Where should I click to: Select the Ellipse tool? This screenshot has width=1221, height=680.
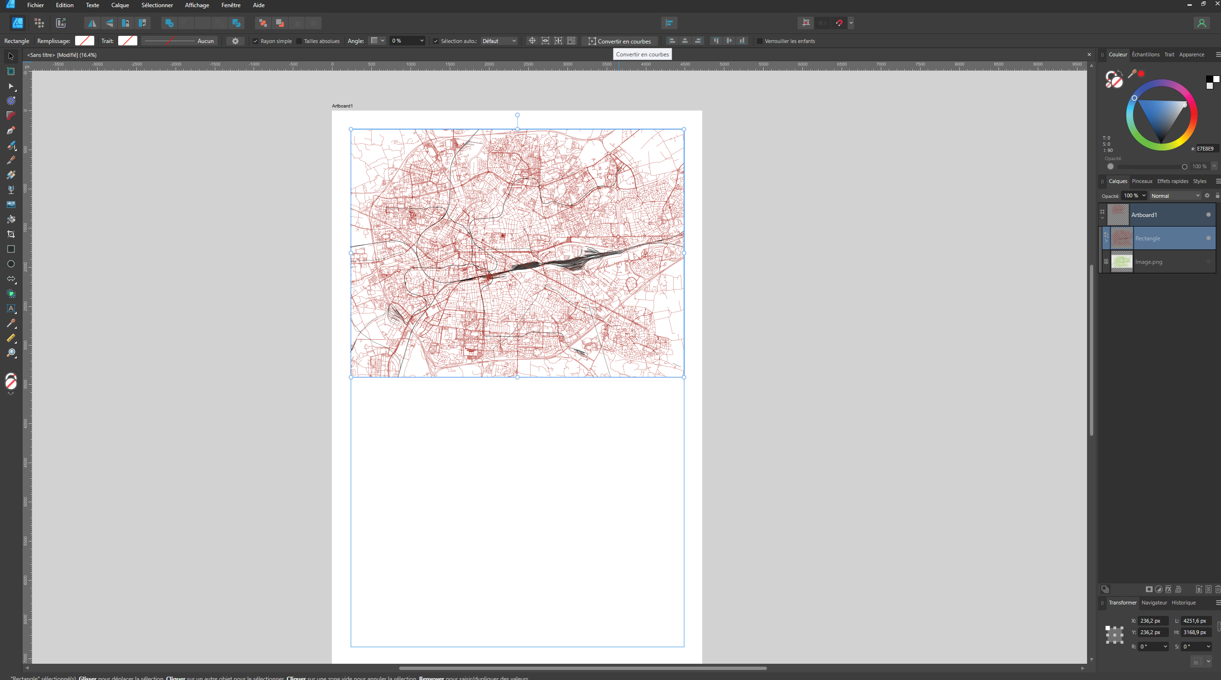[x=11, y=264]
